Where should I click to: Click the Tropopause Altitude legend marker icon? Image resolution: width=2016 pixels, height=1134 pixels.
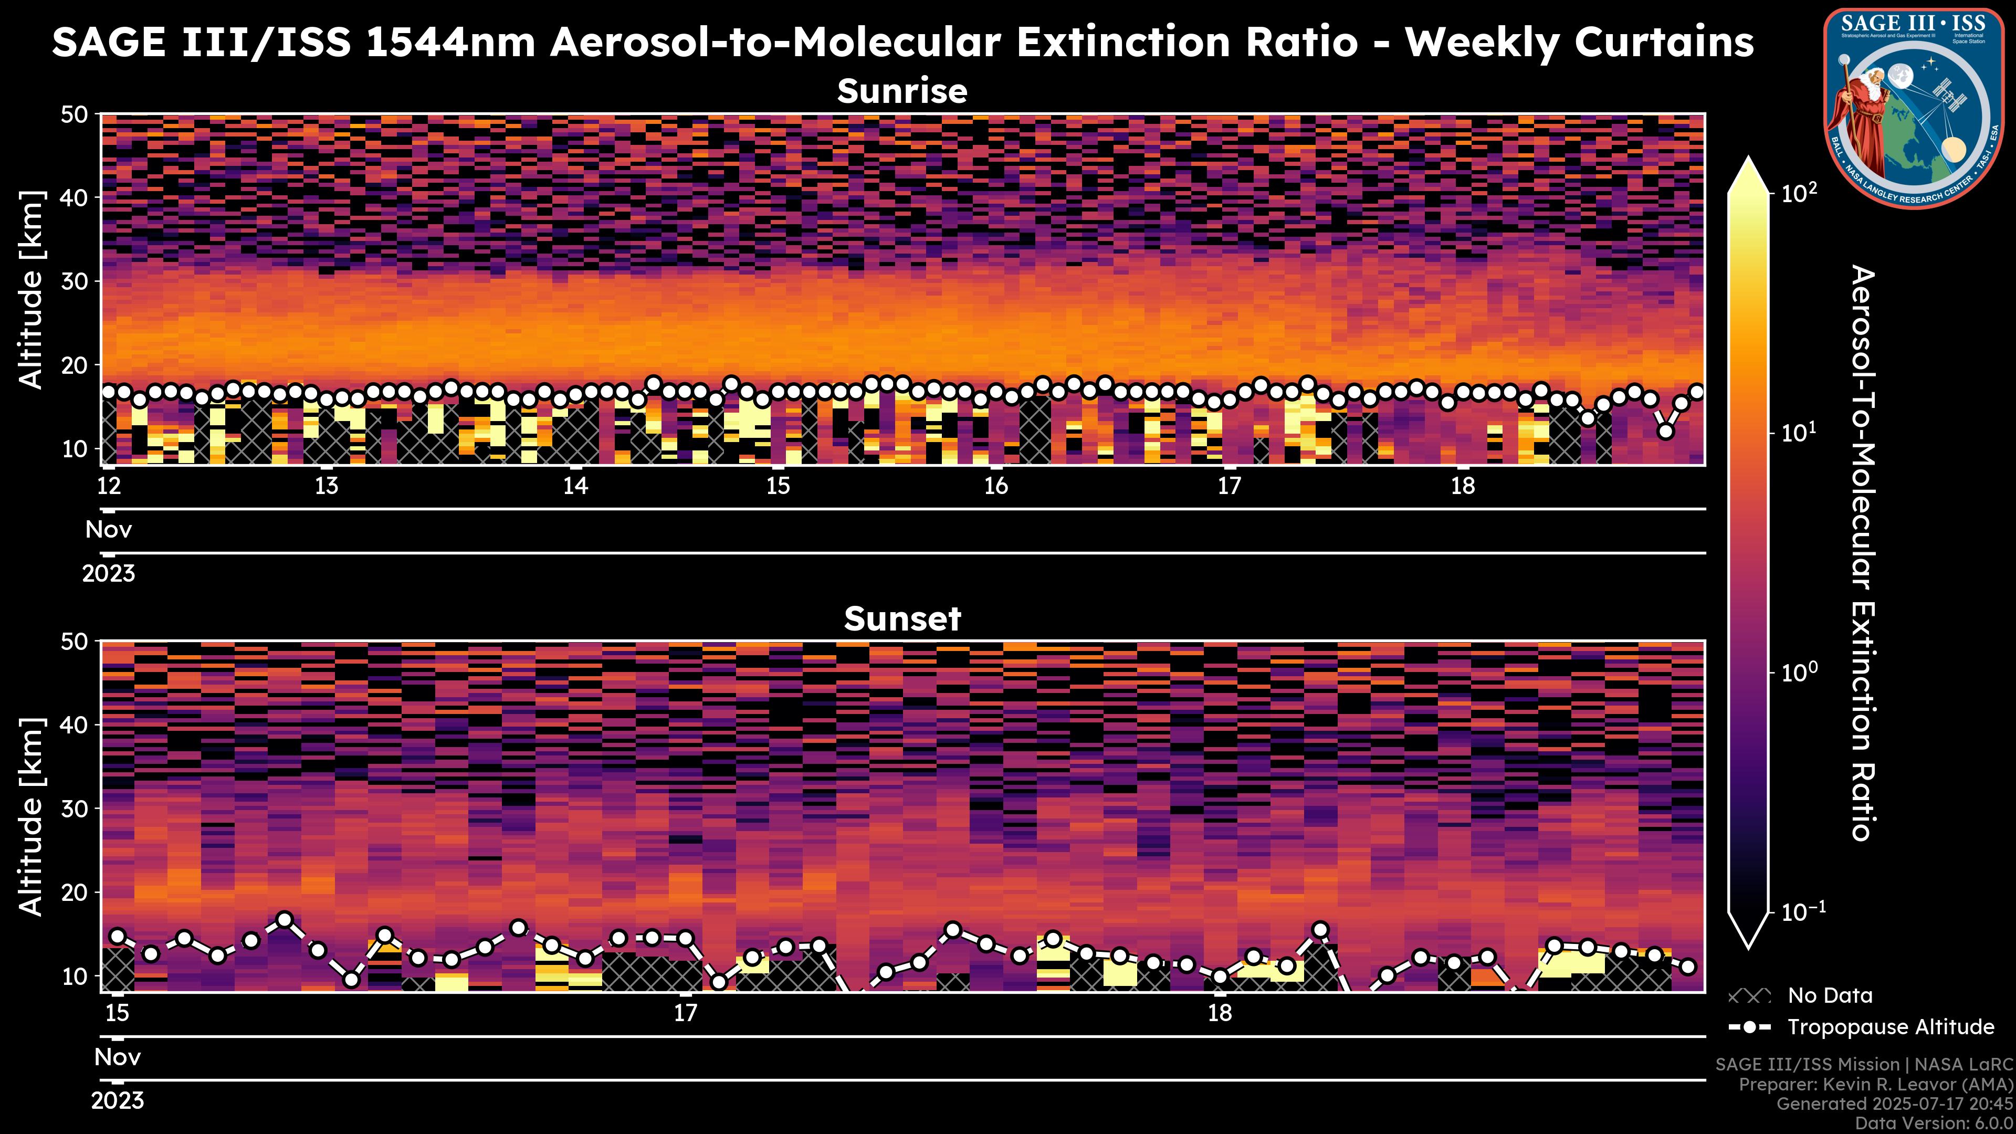1749,1027
